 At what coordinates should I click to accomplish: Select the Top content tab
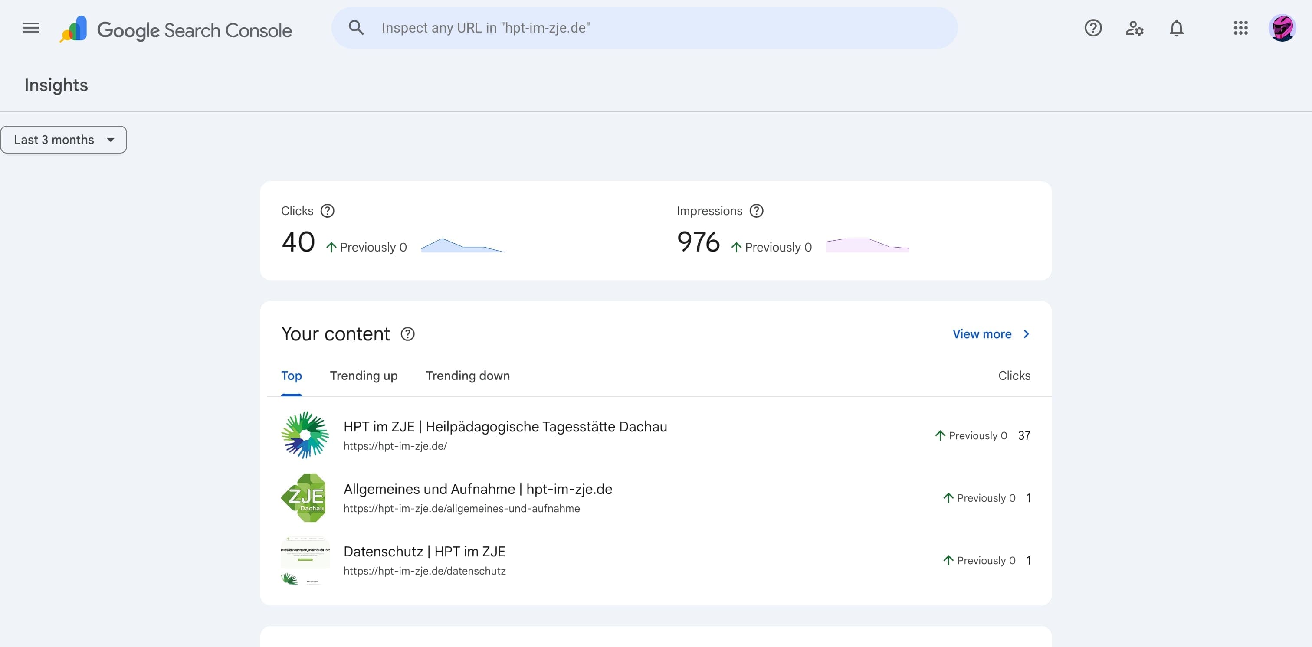coord(291,376)
